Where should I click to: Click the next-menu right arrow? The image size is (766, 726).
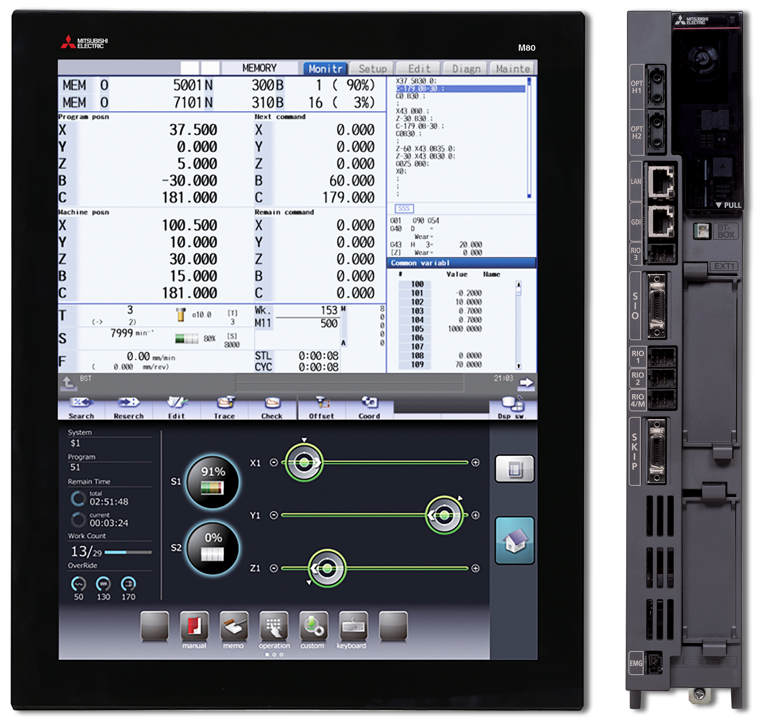[x=526, y=383]
